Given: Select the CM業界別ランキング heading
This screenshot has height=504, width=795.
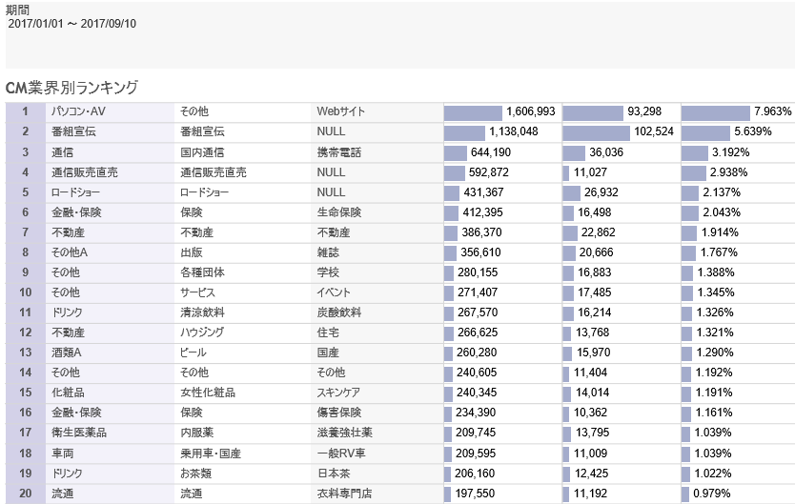Looking at the screenshot, I should (72, 88).
